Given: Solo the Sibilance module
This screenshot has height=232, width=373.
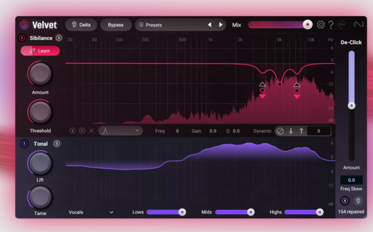Looking at the screenshot, I should 59,38.
